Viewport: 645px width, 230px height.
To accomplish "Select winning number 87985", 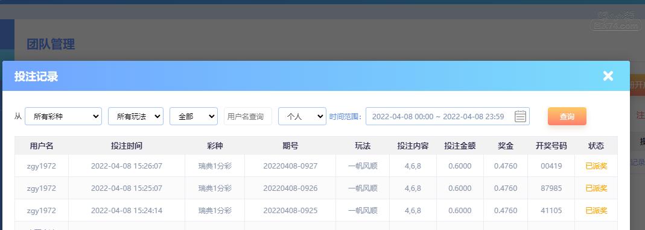I will pyautogui.click(x=551, y=188).
